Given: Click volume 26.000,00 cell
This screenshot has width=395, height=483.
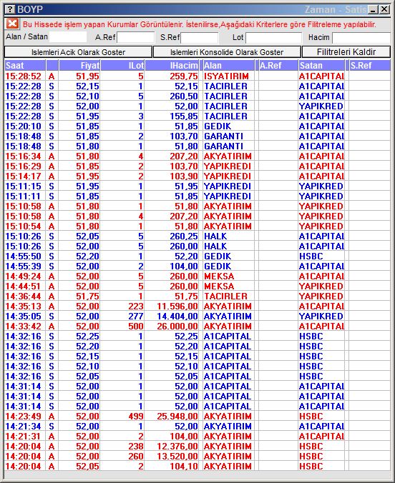Looking at the screenshot, I should [177, 327].
